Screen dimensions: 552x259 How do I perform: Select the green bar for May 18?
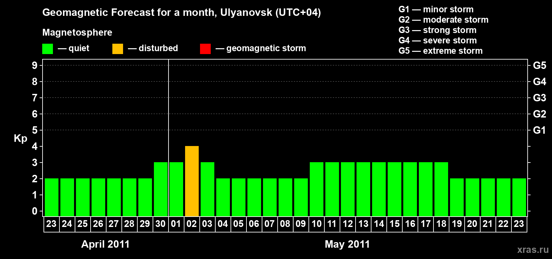point(441,189)
